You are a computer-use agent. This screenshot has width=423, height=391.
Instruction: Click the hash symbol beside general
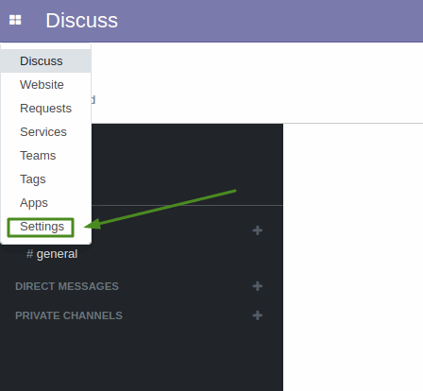click(30, 254)
